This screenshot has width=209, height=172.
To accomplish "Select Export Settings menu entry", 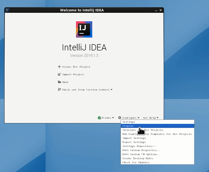I will click(x=157, y=142).
